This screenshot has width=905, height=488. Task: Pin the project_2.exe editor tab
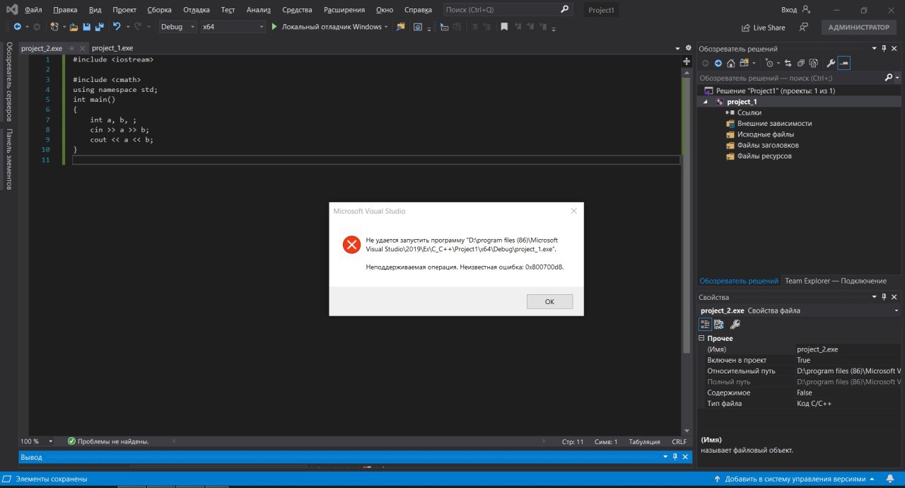click(71, 48)
